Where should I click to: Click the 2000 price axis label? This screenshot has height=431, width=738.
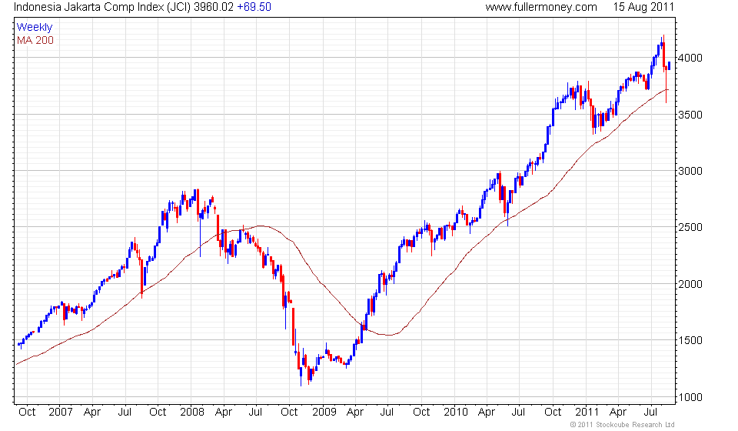[690, 284]
